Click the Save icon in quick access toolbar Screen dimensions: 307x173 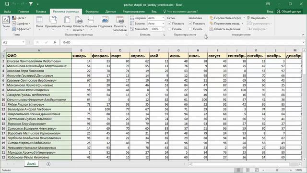click(7, 4)
